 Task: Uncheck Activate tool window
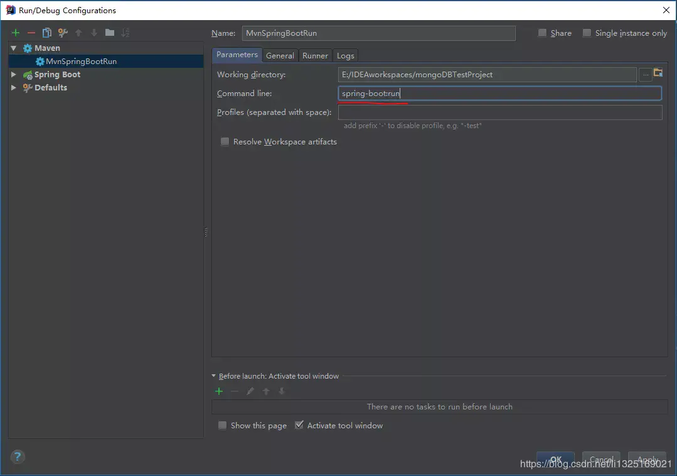tap(299, 425)
